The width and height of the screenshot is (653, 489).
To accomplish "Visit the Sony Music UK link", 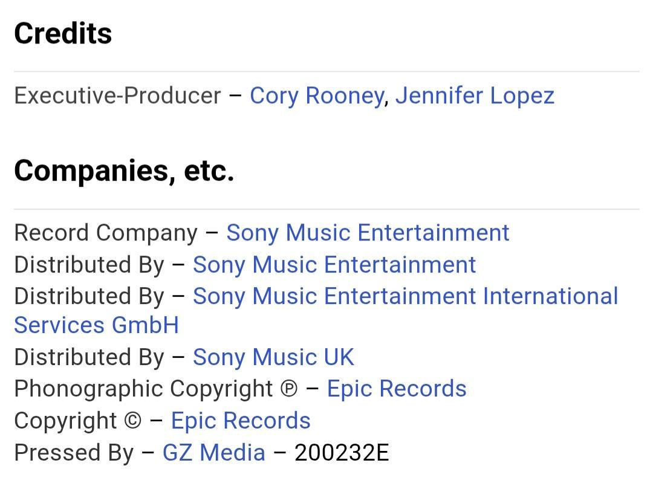I will tap(273, 357).
